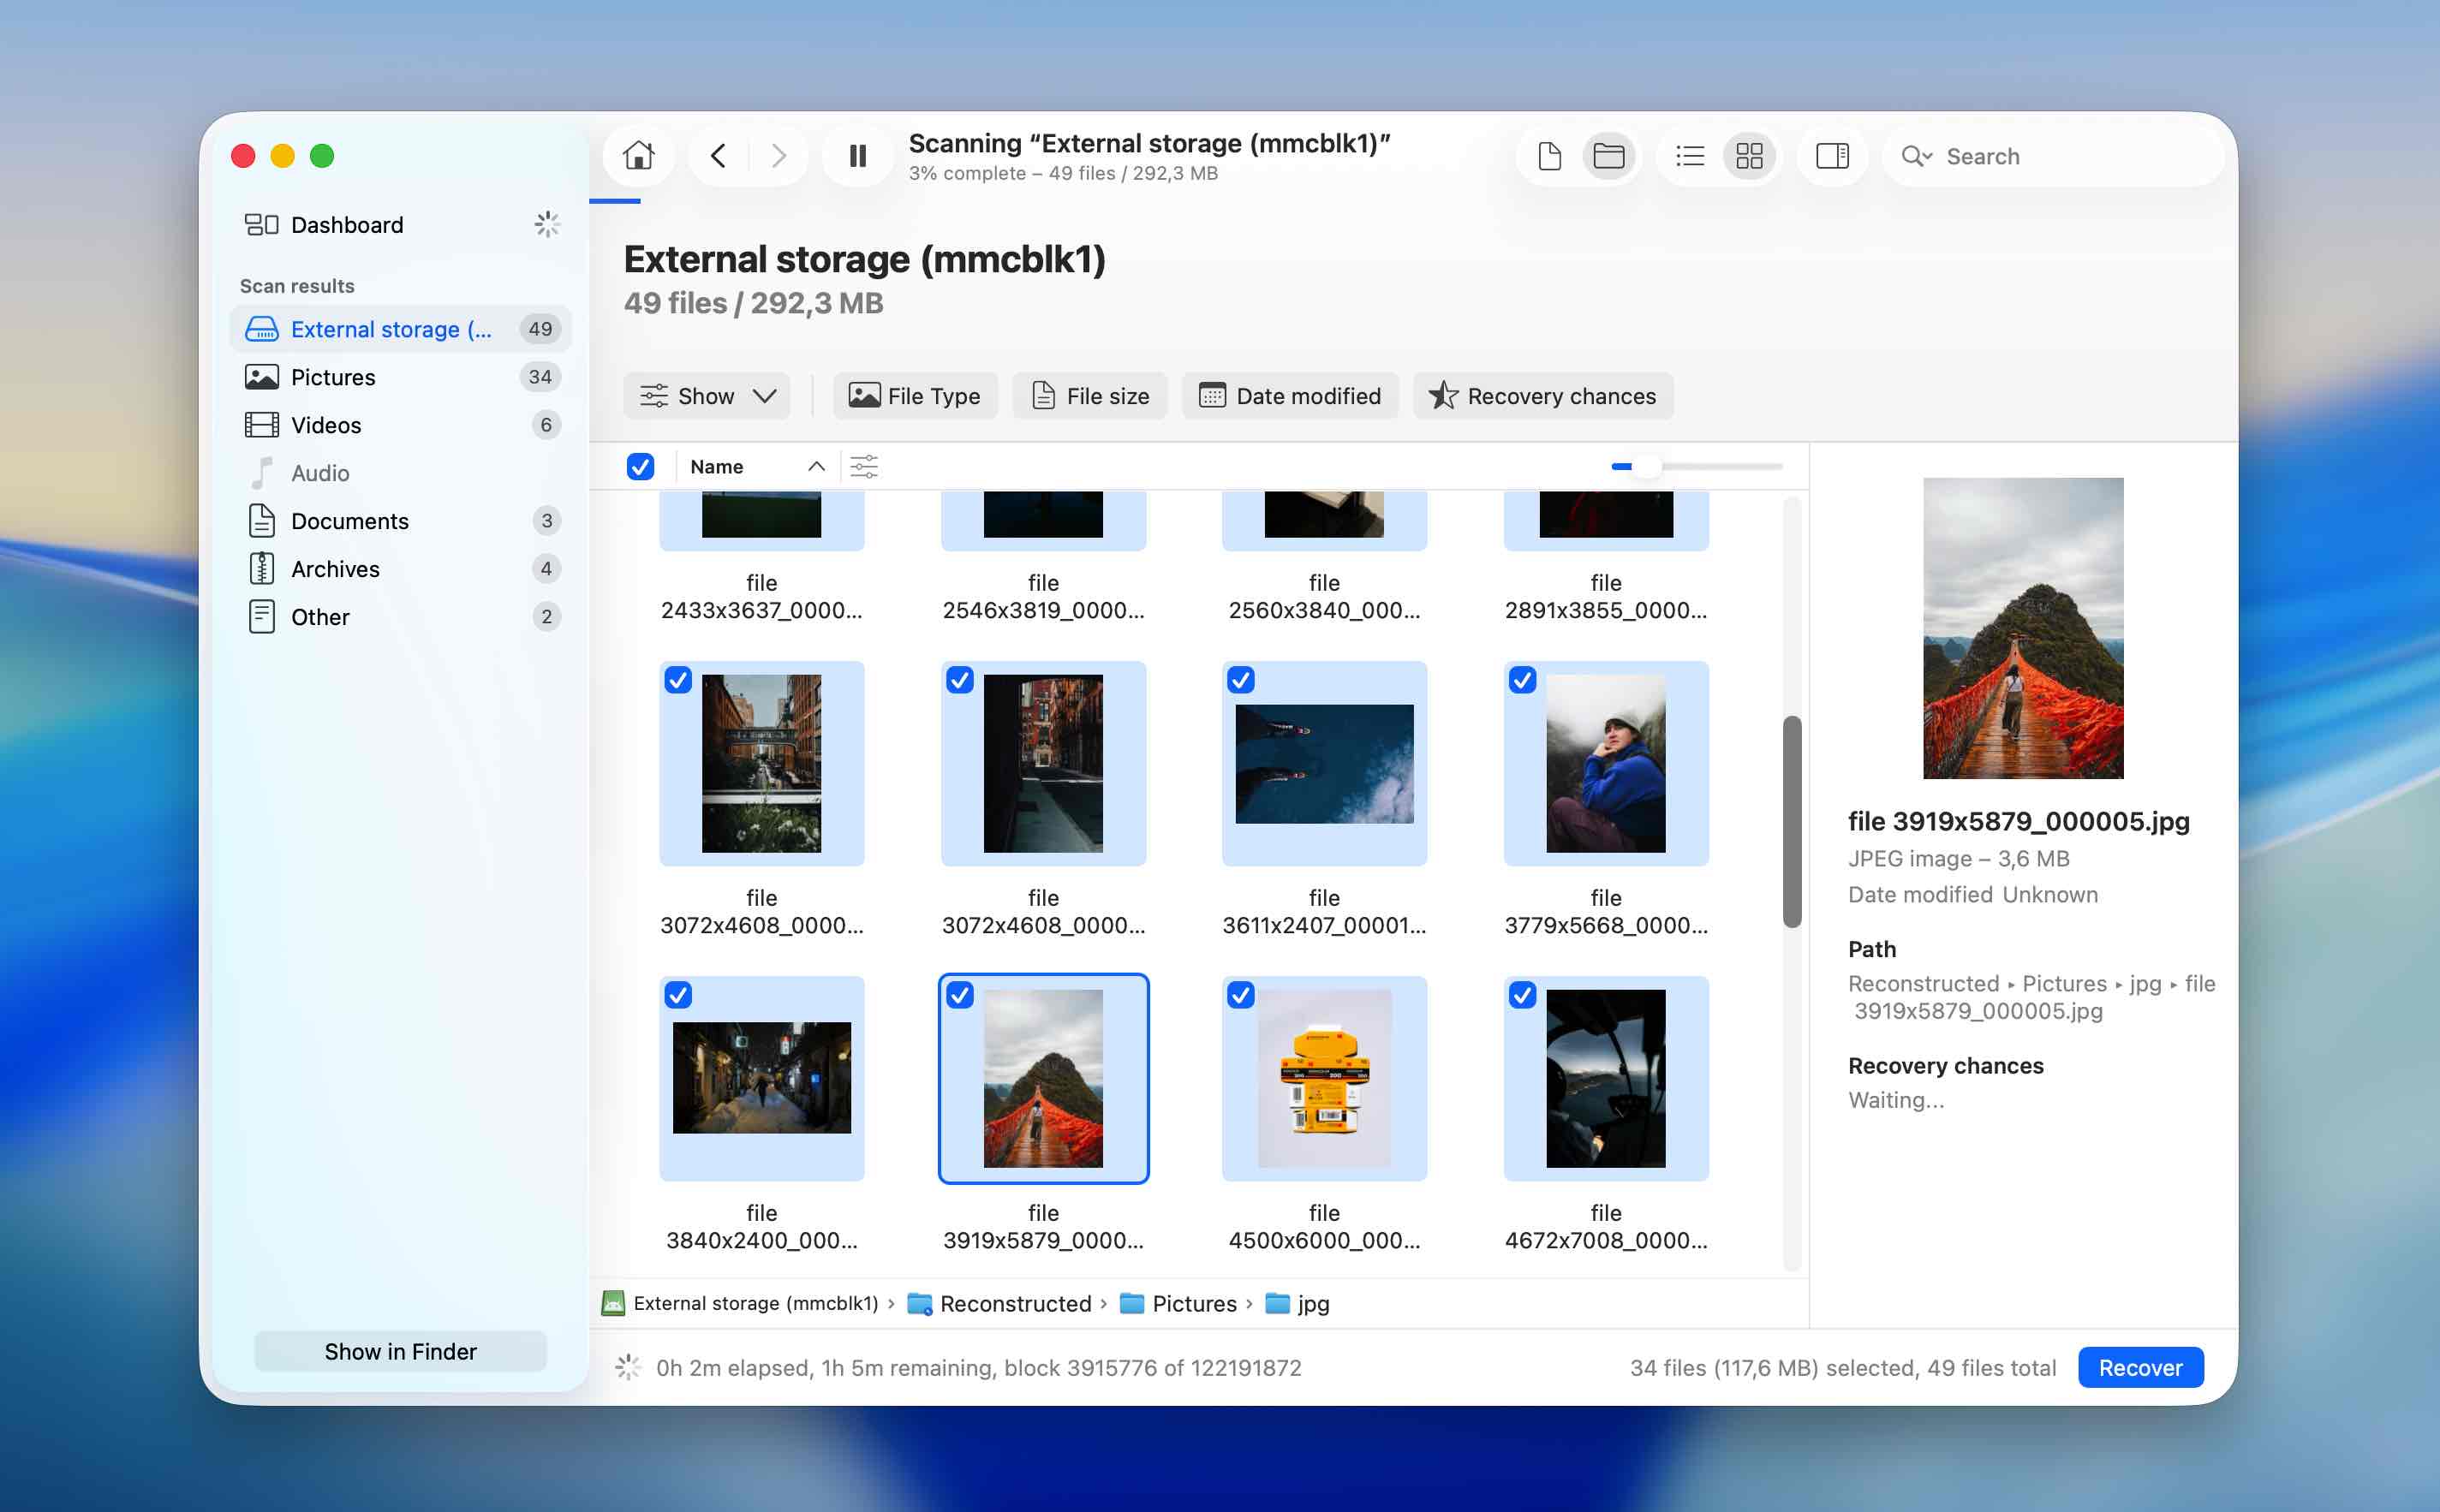This screenshot has width=2440, height=1512.
Task: Switch to grid thumbnail view
Action: 1748,156
